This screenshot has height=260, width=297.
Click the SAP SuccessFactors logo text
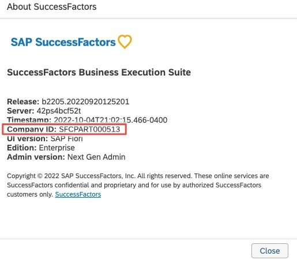tap(63, 42)
